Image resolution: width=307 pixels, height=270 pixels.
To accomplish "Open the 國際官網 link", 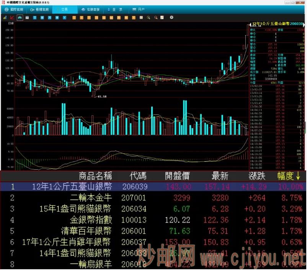I will pos(14,9).
